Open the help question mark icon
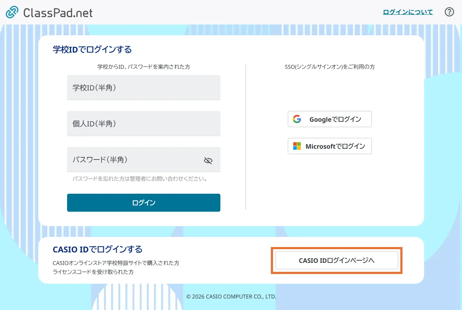This screenshot has height=310, width=462. [x=449, y=12]
